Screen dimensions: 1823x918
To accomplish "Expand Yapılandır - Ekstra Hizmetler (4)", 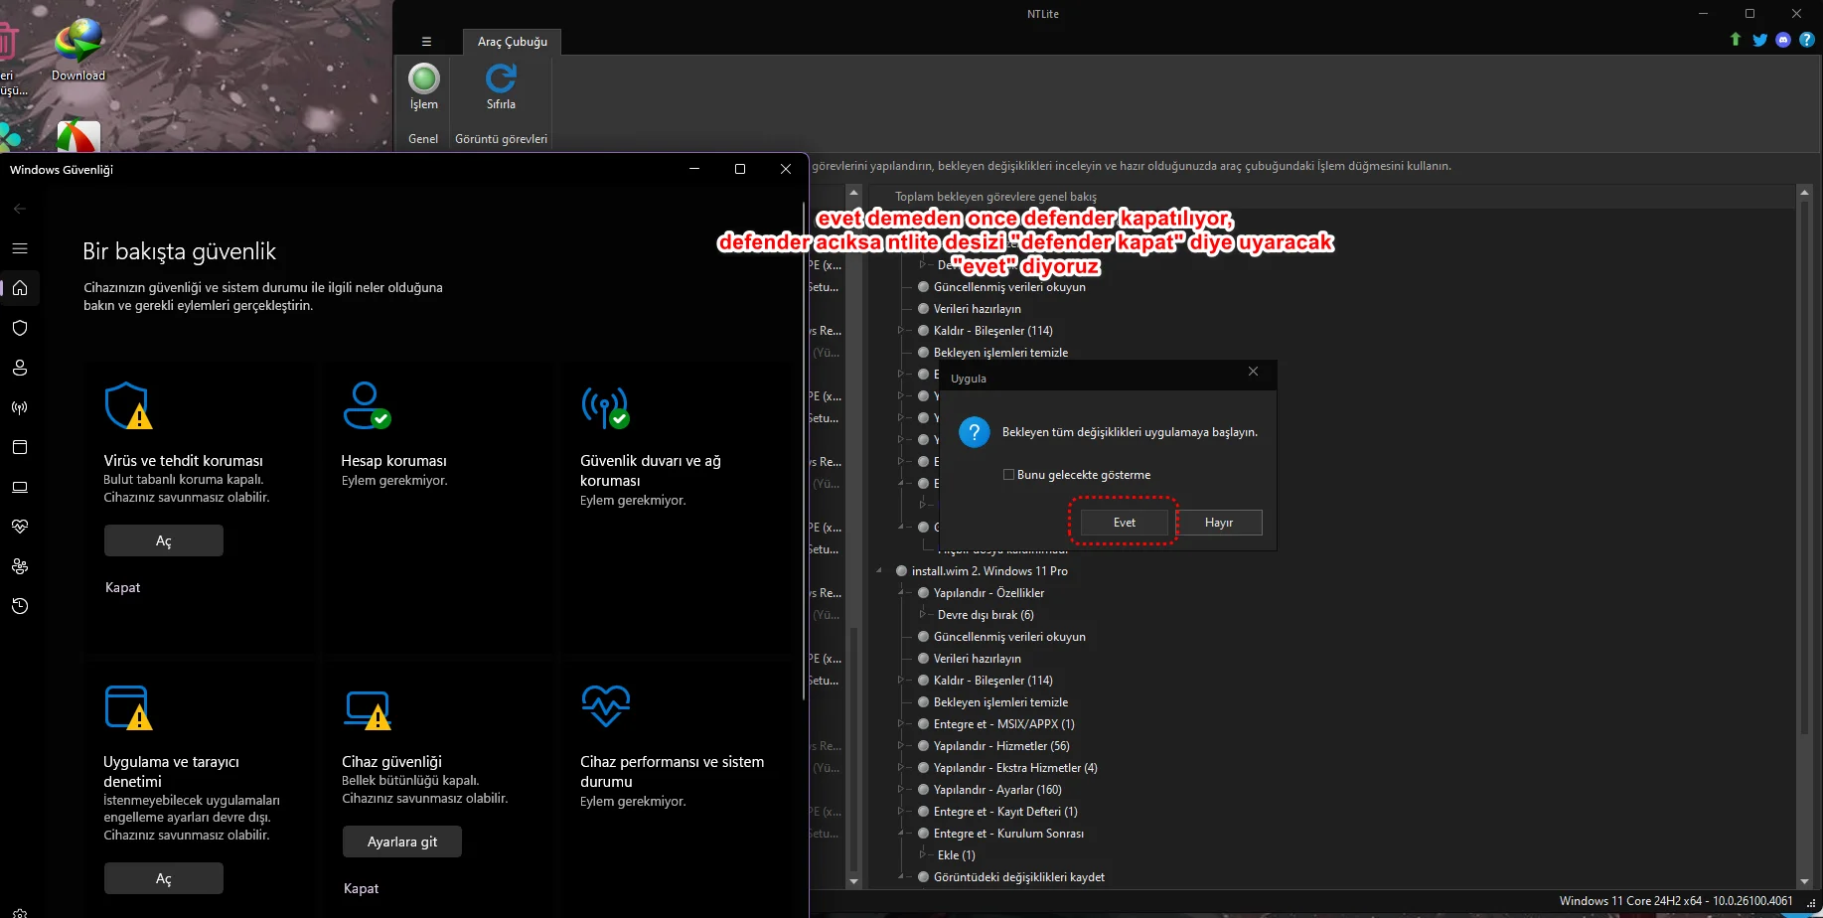I will tap(901, 768).
